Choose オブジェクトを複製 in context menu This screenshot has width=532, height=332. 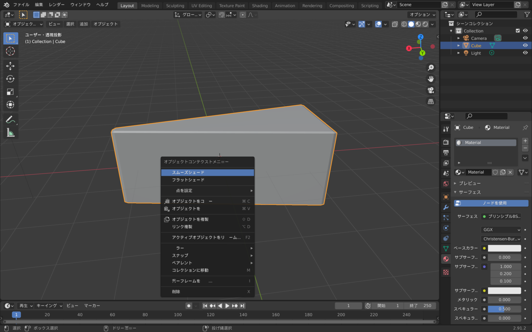click(207, 220)
